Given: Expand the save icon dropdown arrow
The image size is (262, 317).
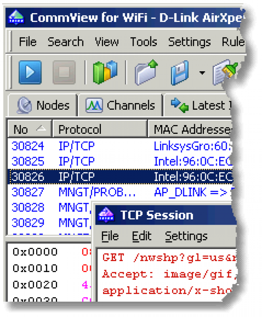Looking at the screenshot, I should 202,73.
